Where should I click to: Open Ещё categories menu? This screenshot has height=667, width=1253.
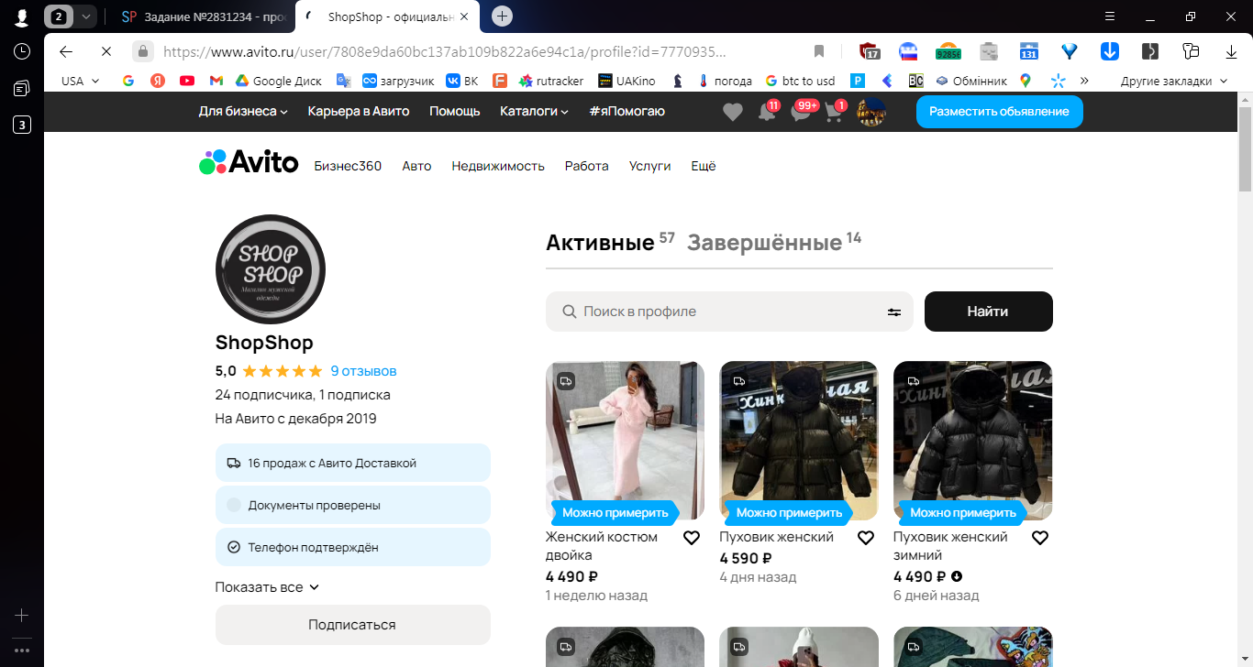704,166
